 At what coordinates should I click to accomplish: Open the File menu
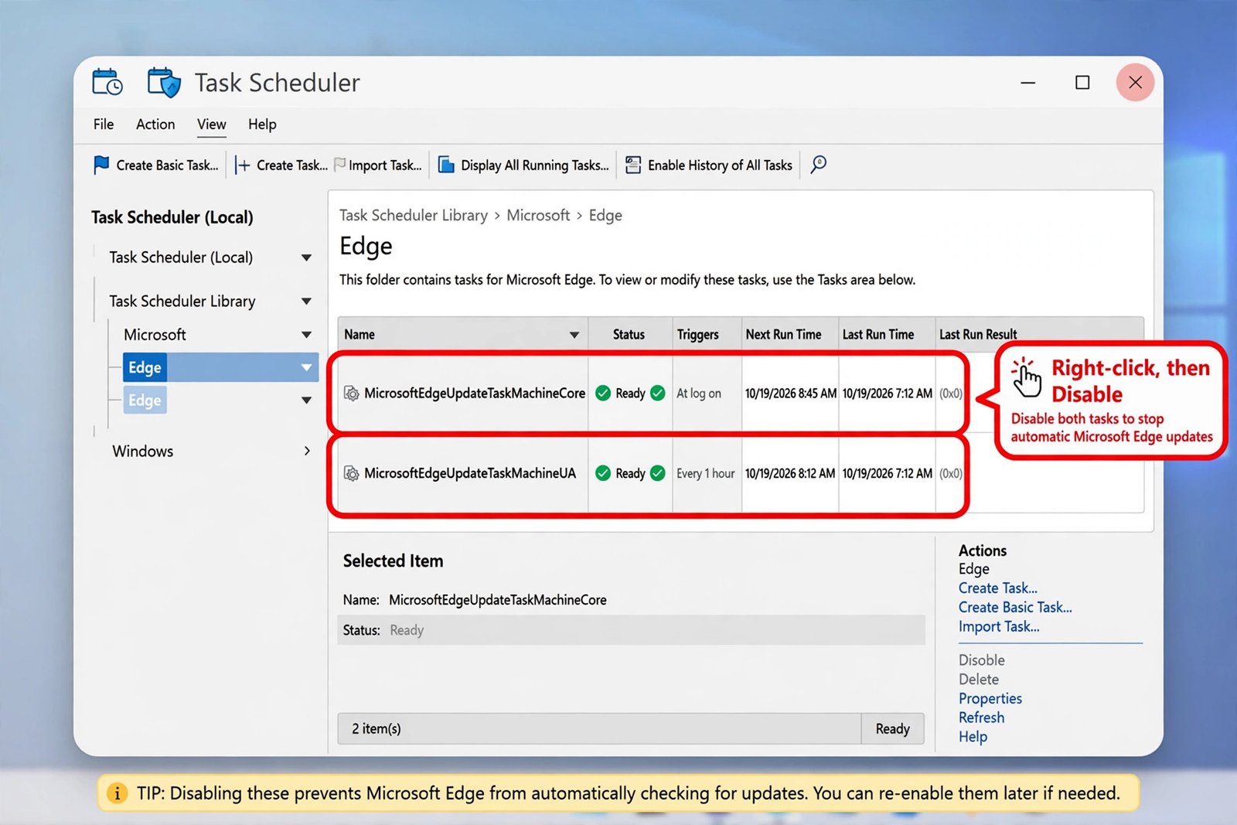point(104,124)
